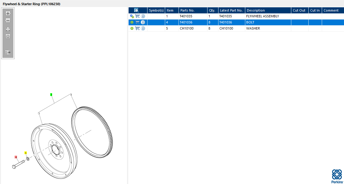The height and width of the screenshot is (184, 344).
Task: Click WASHER description text
Action: [x=253, y=29]
